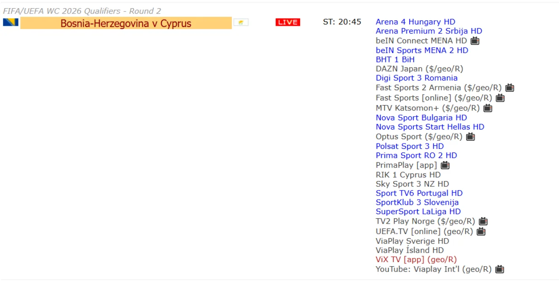Open the Optus Sport stream TV icon
Screen dimensions: 559x282
470,137
